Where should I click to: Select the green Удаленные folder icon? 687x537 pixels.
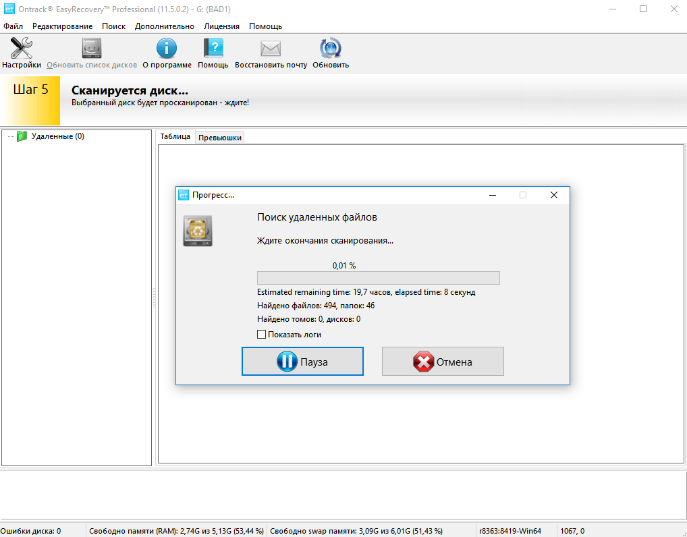[22, 136]
